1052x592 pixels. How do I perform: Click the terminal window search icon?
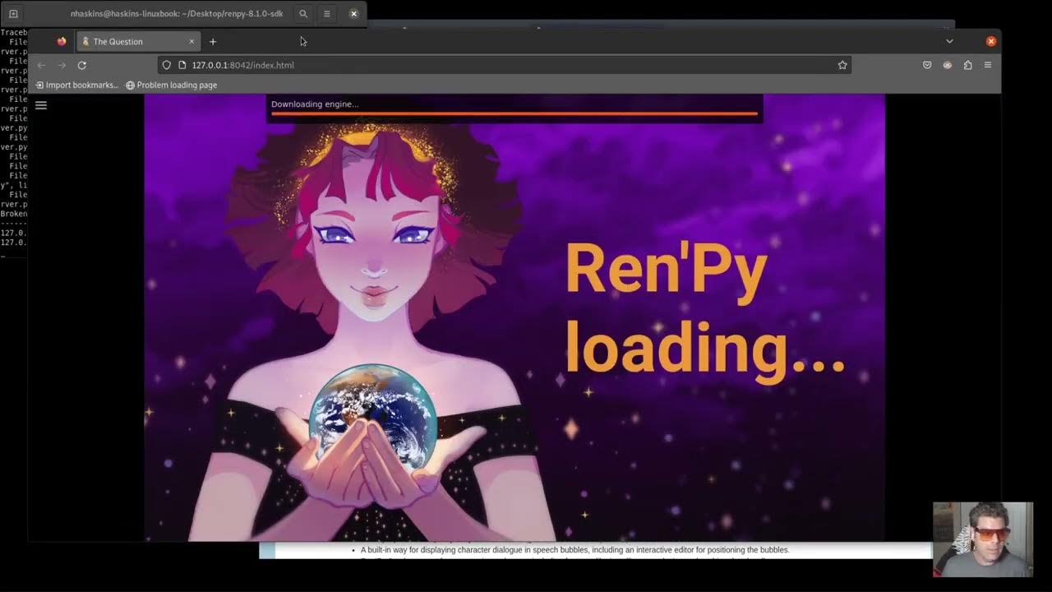click(303, 14)
